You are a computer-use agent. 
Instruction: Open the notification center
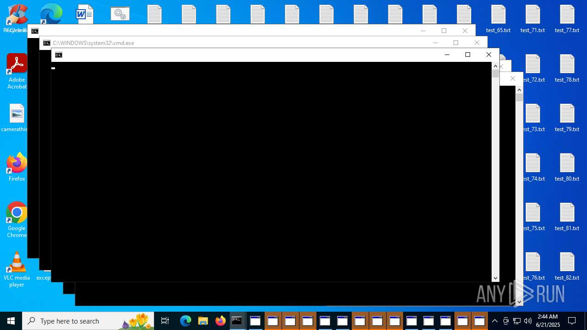[x=572, y=321]
